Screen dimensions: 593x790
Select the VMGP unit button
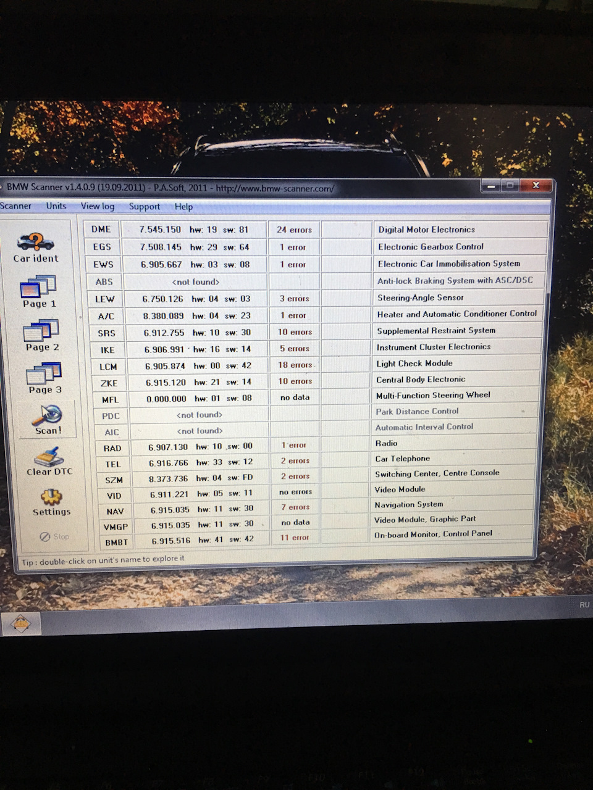[x=116, y=527]
